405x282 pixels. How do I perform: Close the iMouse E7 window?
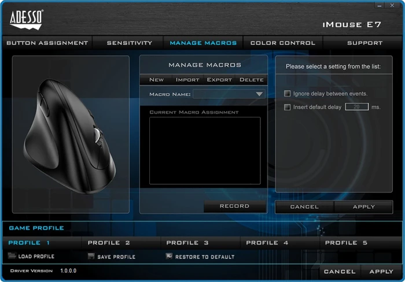392,5
